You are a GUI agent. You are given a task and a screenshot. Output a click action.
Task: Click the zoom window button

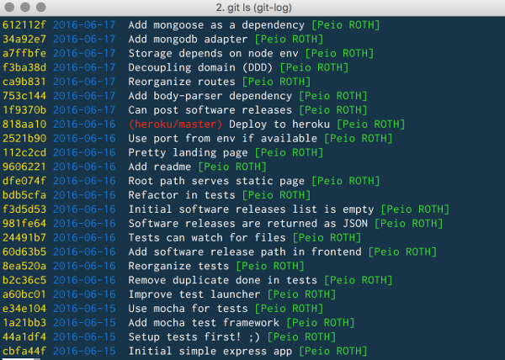point(41,7)
